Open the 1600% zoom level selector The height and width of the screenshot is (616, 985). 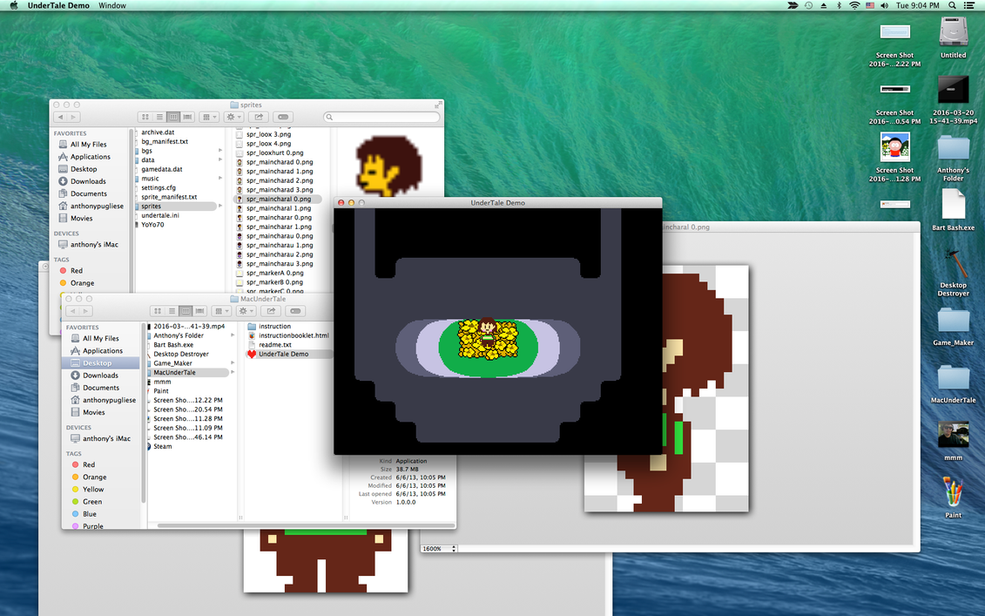pos(438,549)
